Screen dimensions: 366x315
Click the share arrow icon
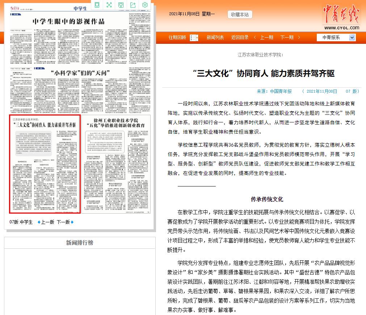(133, 5)
